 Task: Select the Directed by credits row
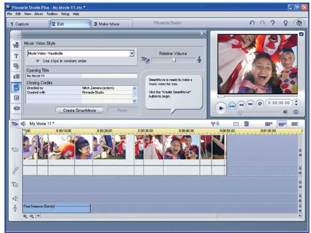[79, 88]
